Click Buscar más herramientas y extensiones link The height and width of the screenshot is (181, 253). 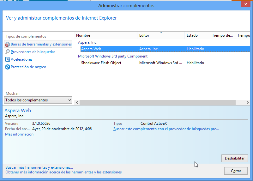click(39, 167)
